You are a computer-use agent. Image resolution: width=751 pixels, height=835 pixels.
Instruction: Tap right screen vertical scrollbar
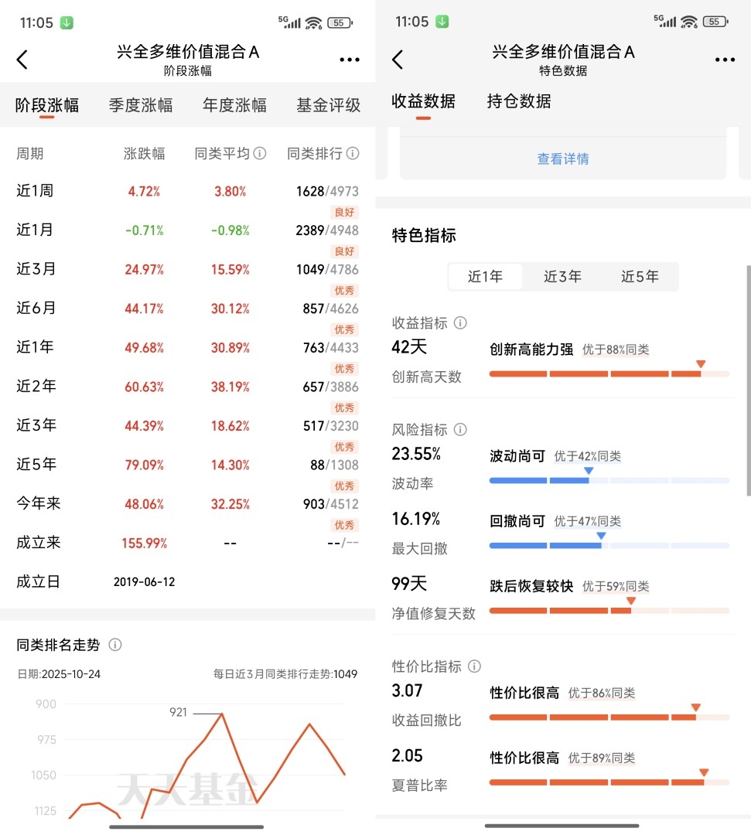coord(749,380)
